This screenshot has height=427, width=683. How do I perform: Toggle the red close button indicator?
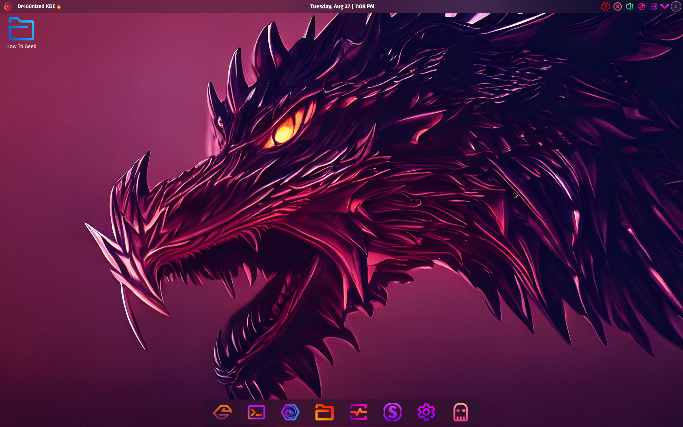tap(617, 6)
